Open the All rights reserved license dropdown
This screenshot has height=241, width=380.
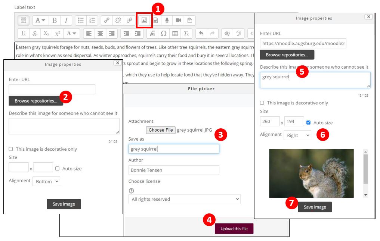click(x=185, y=199)
